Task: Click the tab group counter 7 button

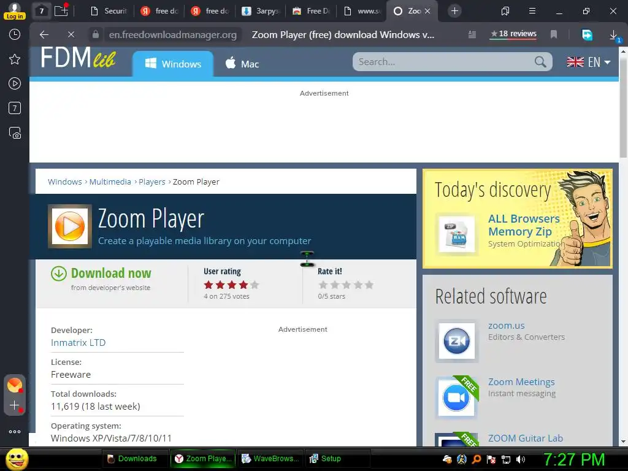Action: pyautogui.click(x=41, y=11)
